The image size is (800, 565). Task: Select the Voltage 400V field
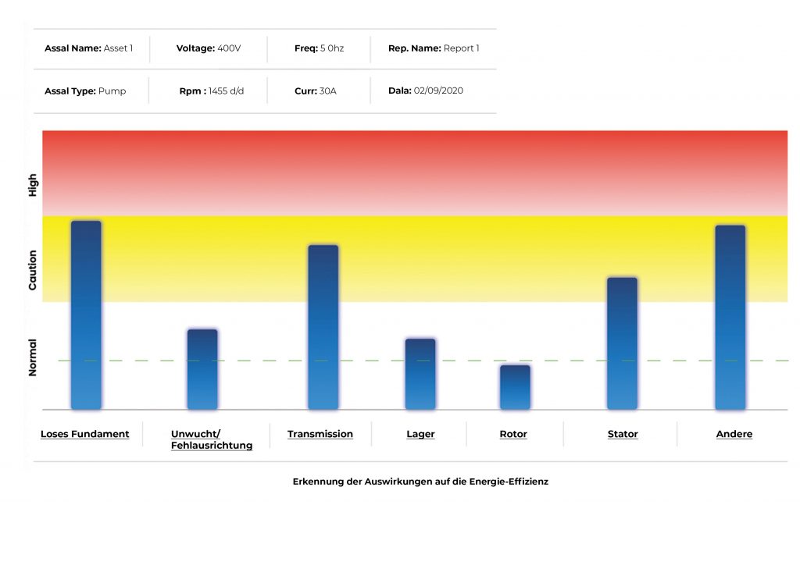click(x=209, y=48)
